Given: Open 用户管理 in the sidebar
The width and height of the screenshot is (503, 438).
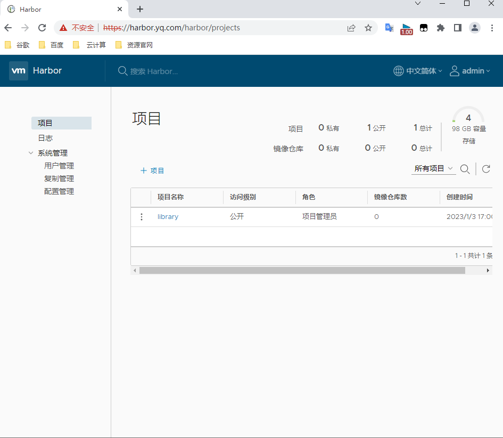Looking at the screenshot, I should 59,166.
